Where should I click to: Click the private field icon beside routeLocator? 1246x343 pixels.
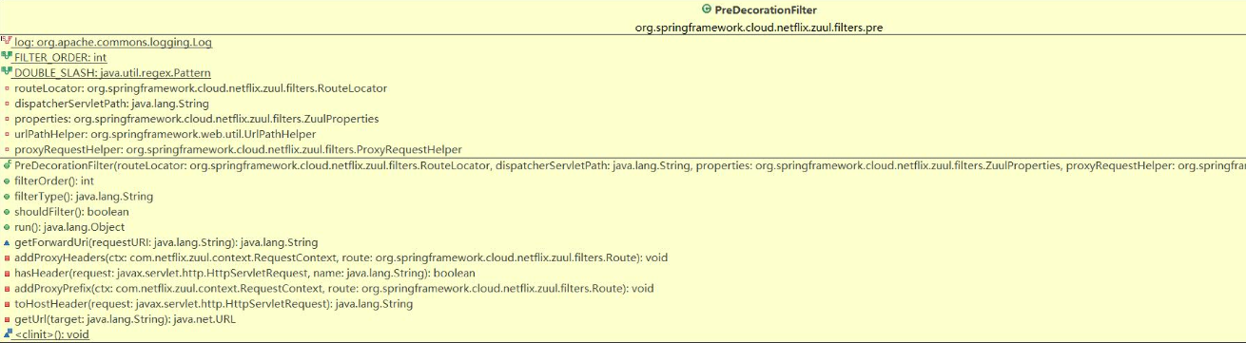pyautogui.click(x=7, y=88)
